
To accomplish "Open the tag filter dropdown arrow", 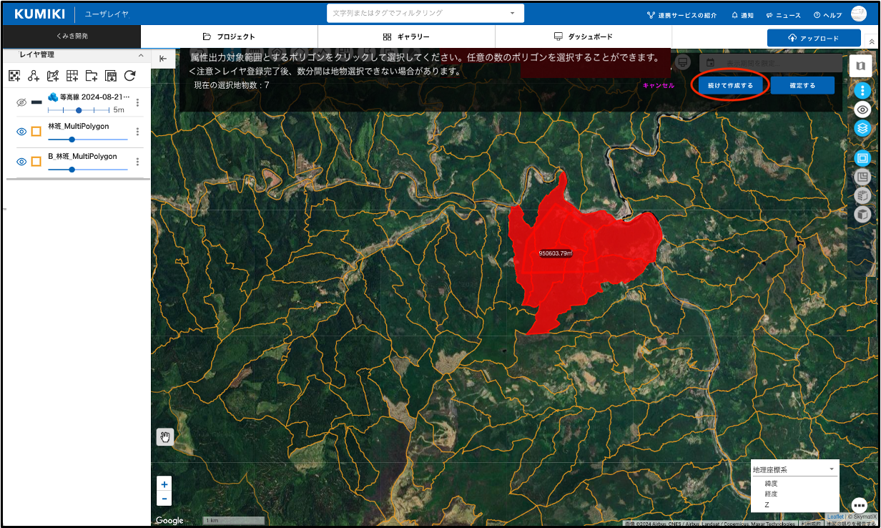I will [x=512, y=13].
